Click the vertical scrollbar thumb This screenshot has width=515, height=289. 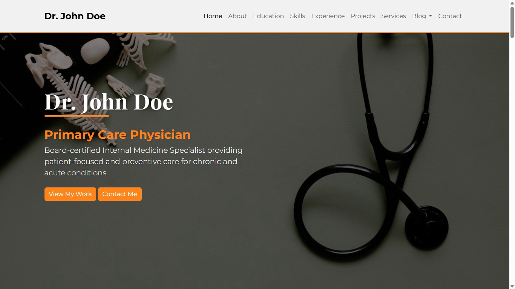[512, 22]
